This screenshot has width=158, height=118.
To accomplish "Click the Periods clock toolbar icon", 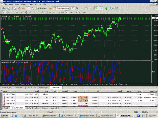I will (111, 8).
